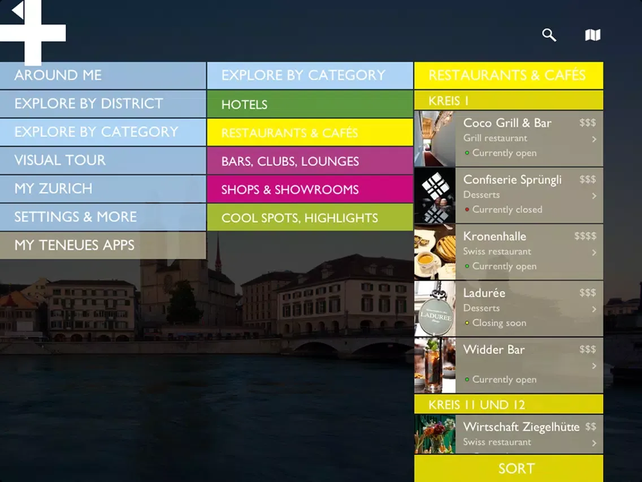Tap Ladurée's $$$ price rating

588,292
